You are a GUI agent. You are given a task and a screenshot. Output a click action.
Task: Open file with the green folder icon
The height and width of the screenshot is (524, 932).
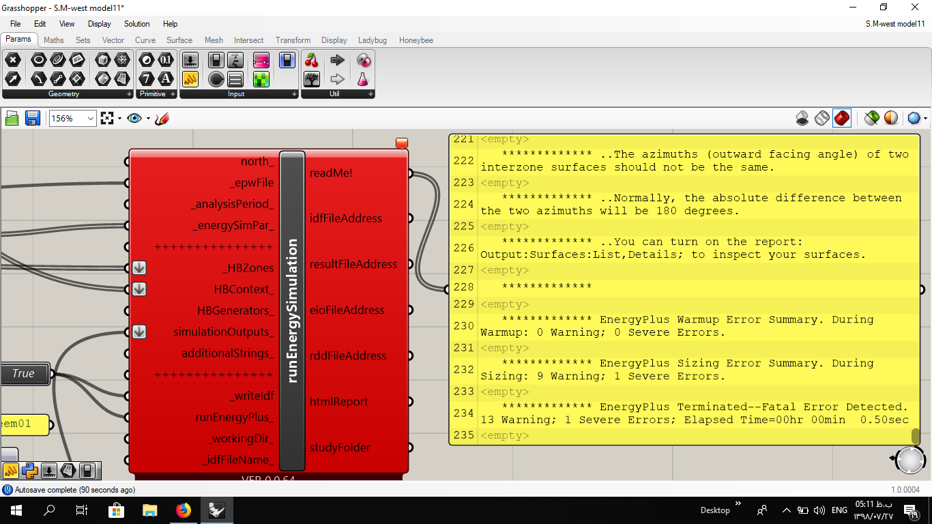12,119
